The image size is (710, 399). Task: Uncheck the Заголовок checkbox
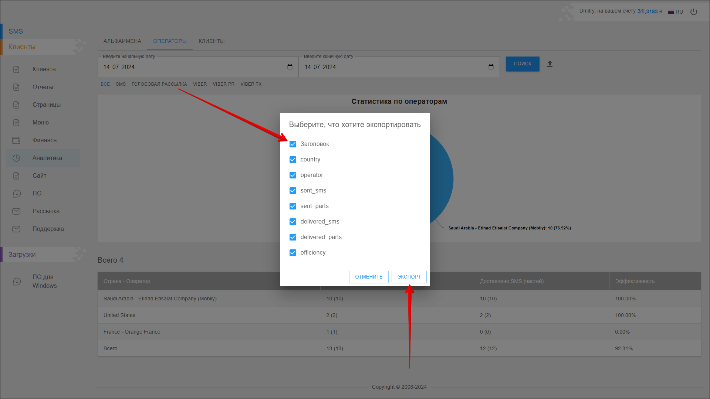293,144
